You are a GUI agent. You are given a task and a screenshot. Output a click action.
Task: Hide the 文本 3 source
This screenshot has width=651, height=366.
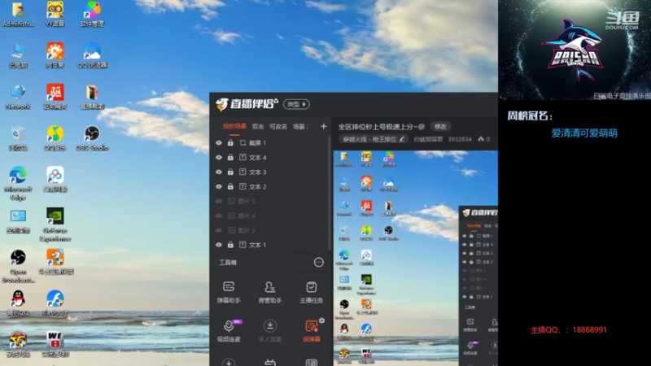click(x=219, y=172)
